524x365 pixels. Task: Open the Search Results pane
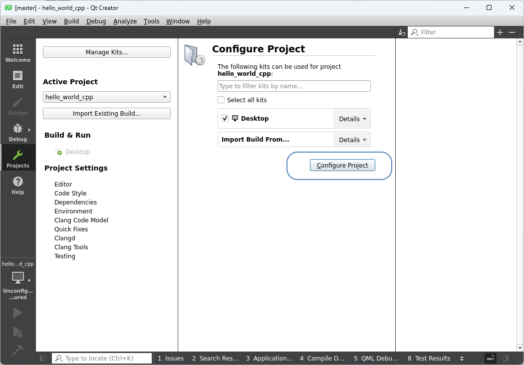coord(215,359)
